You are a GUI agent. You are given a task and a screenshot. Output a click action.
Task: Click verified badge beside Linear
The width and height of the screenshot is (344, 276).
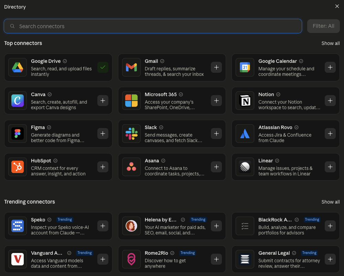277,161
